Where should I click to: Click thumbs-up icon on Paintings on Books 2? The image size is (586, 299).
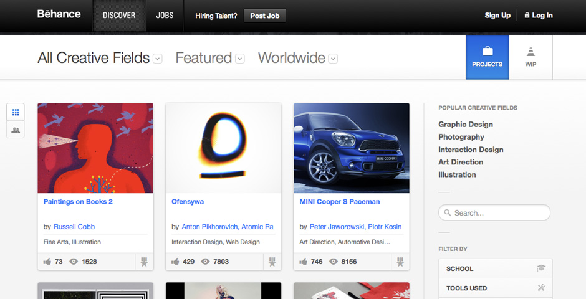point(47,262)
